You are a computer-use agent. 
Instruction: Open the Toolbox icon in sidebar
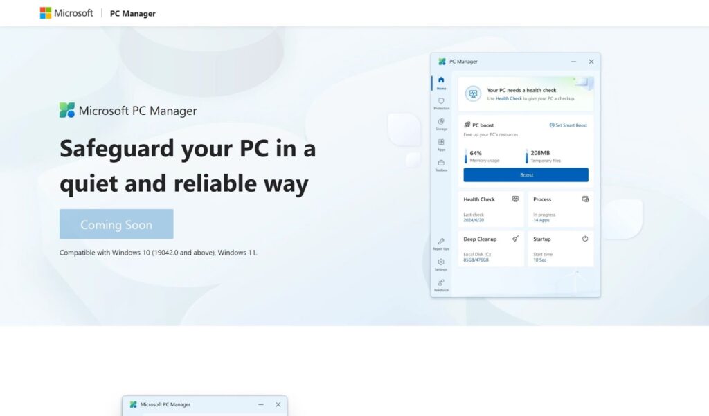pos(441,165)
